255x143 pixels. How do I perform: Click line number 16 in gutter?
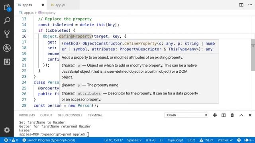pyautogui.click(x=24, y=36)
